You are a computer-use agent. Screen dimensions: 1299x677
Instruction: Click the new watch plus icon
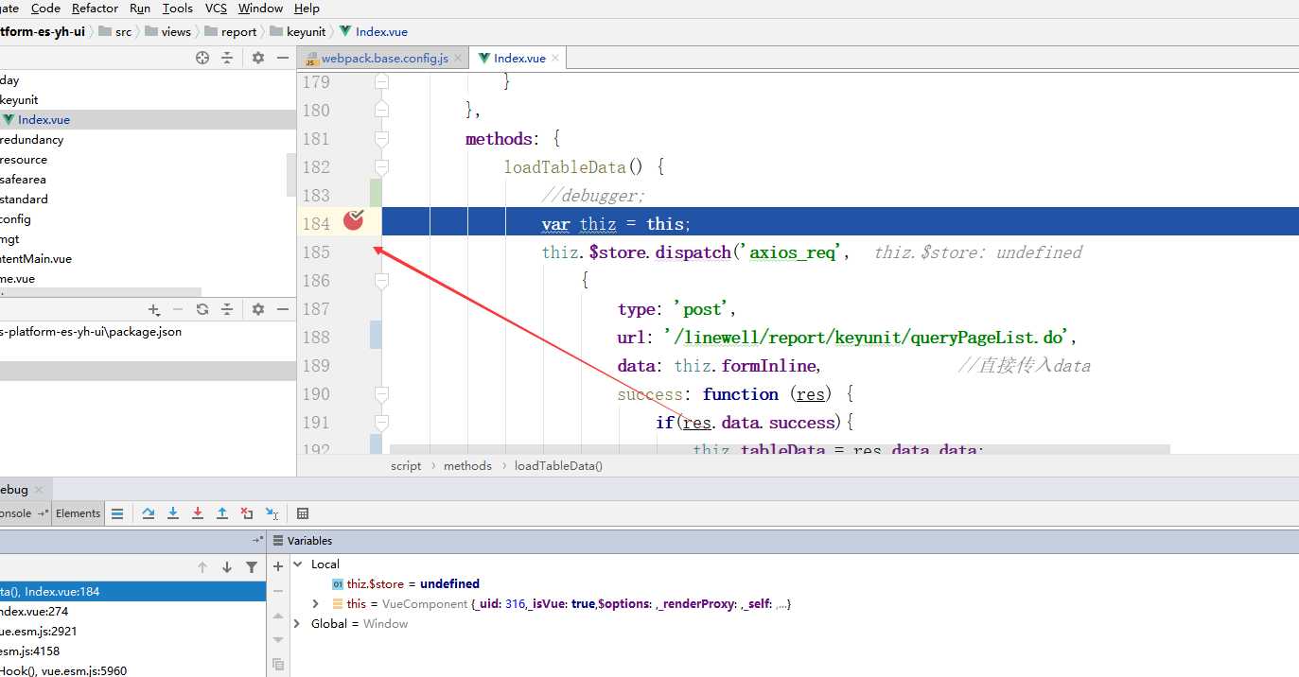point(278,566)
